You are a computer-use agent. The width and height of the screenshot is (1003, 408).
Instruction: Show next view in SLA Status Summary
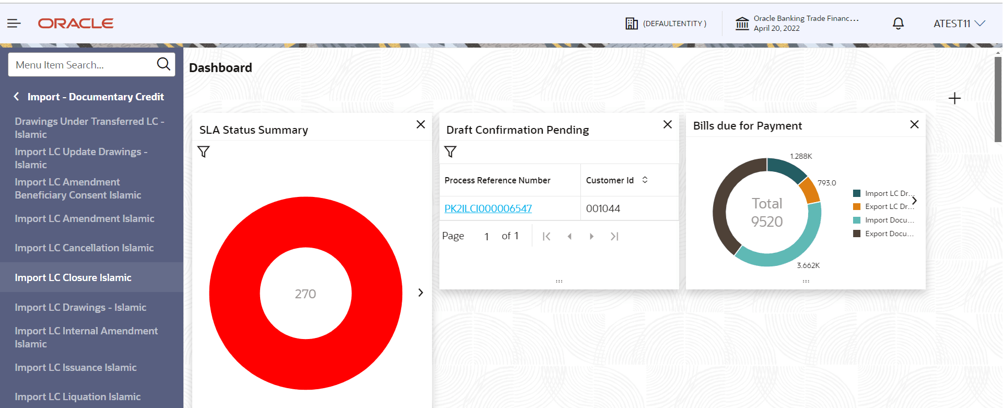click(421, 293)
